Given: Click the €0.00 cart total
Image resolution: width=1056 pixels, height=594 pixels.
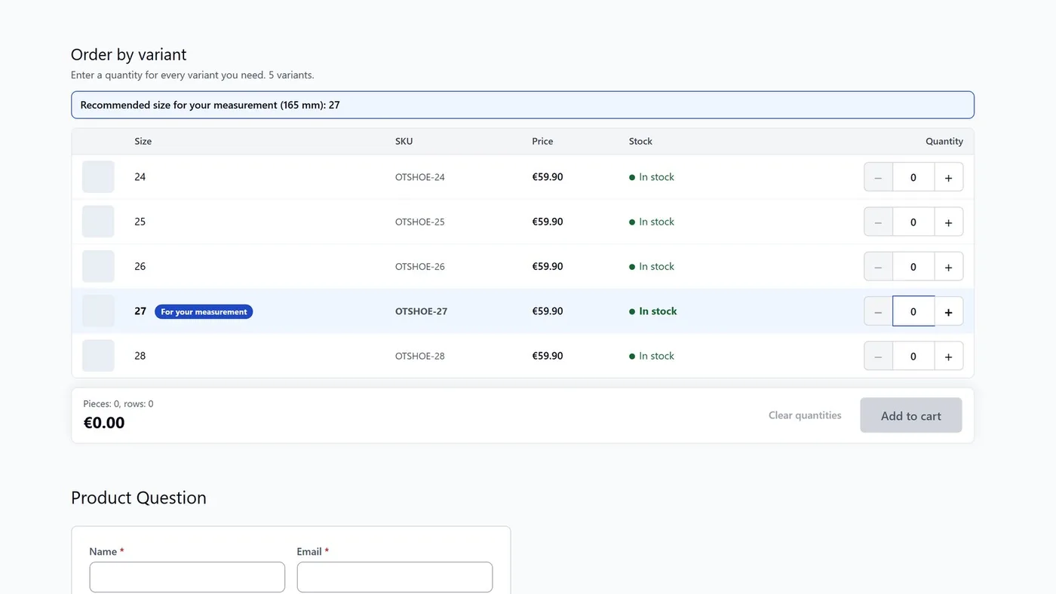Looking at the screenshot, I should 104,423.
